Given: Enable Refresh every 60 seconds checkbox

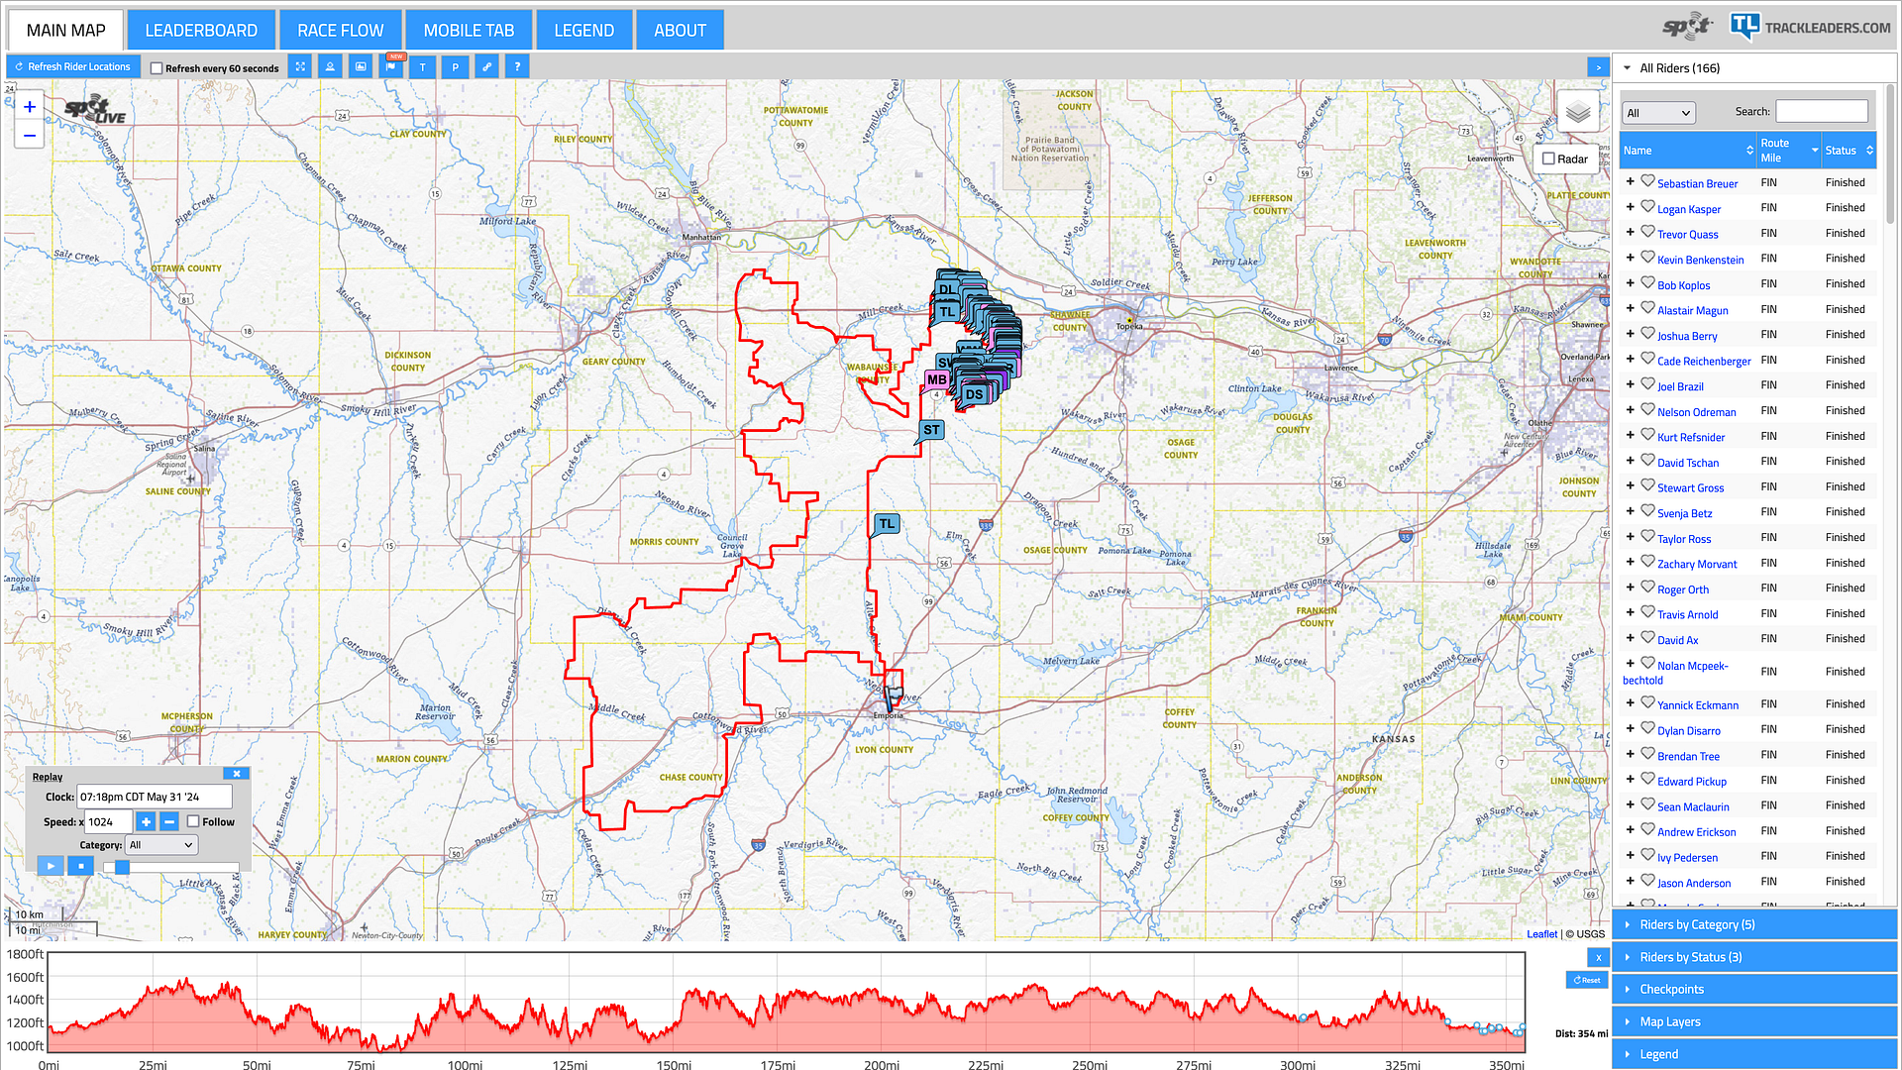Looking at the screenshot, I should (x=157, y=68).
